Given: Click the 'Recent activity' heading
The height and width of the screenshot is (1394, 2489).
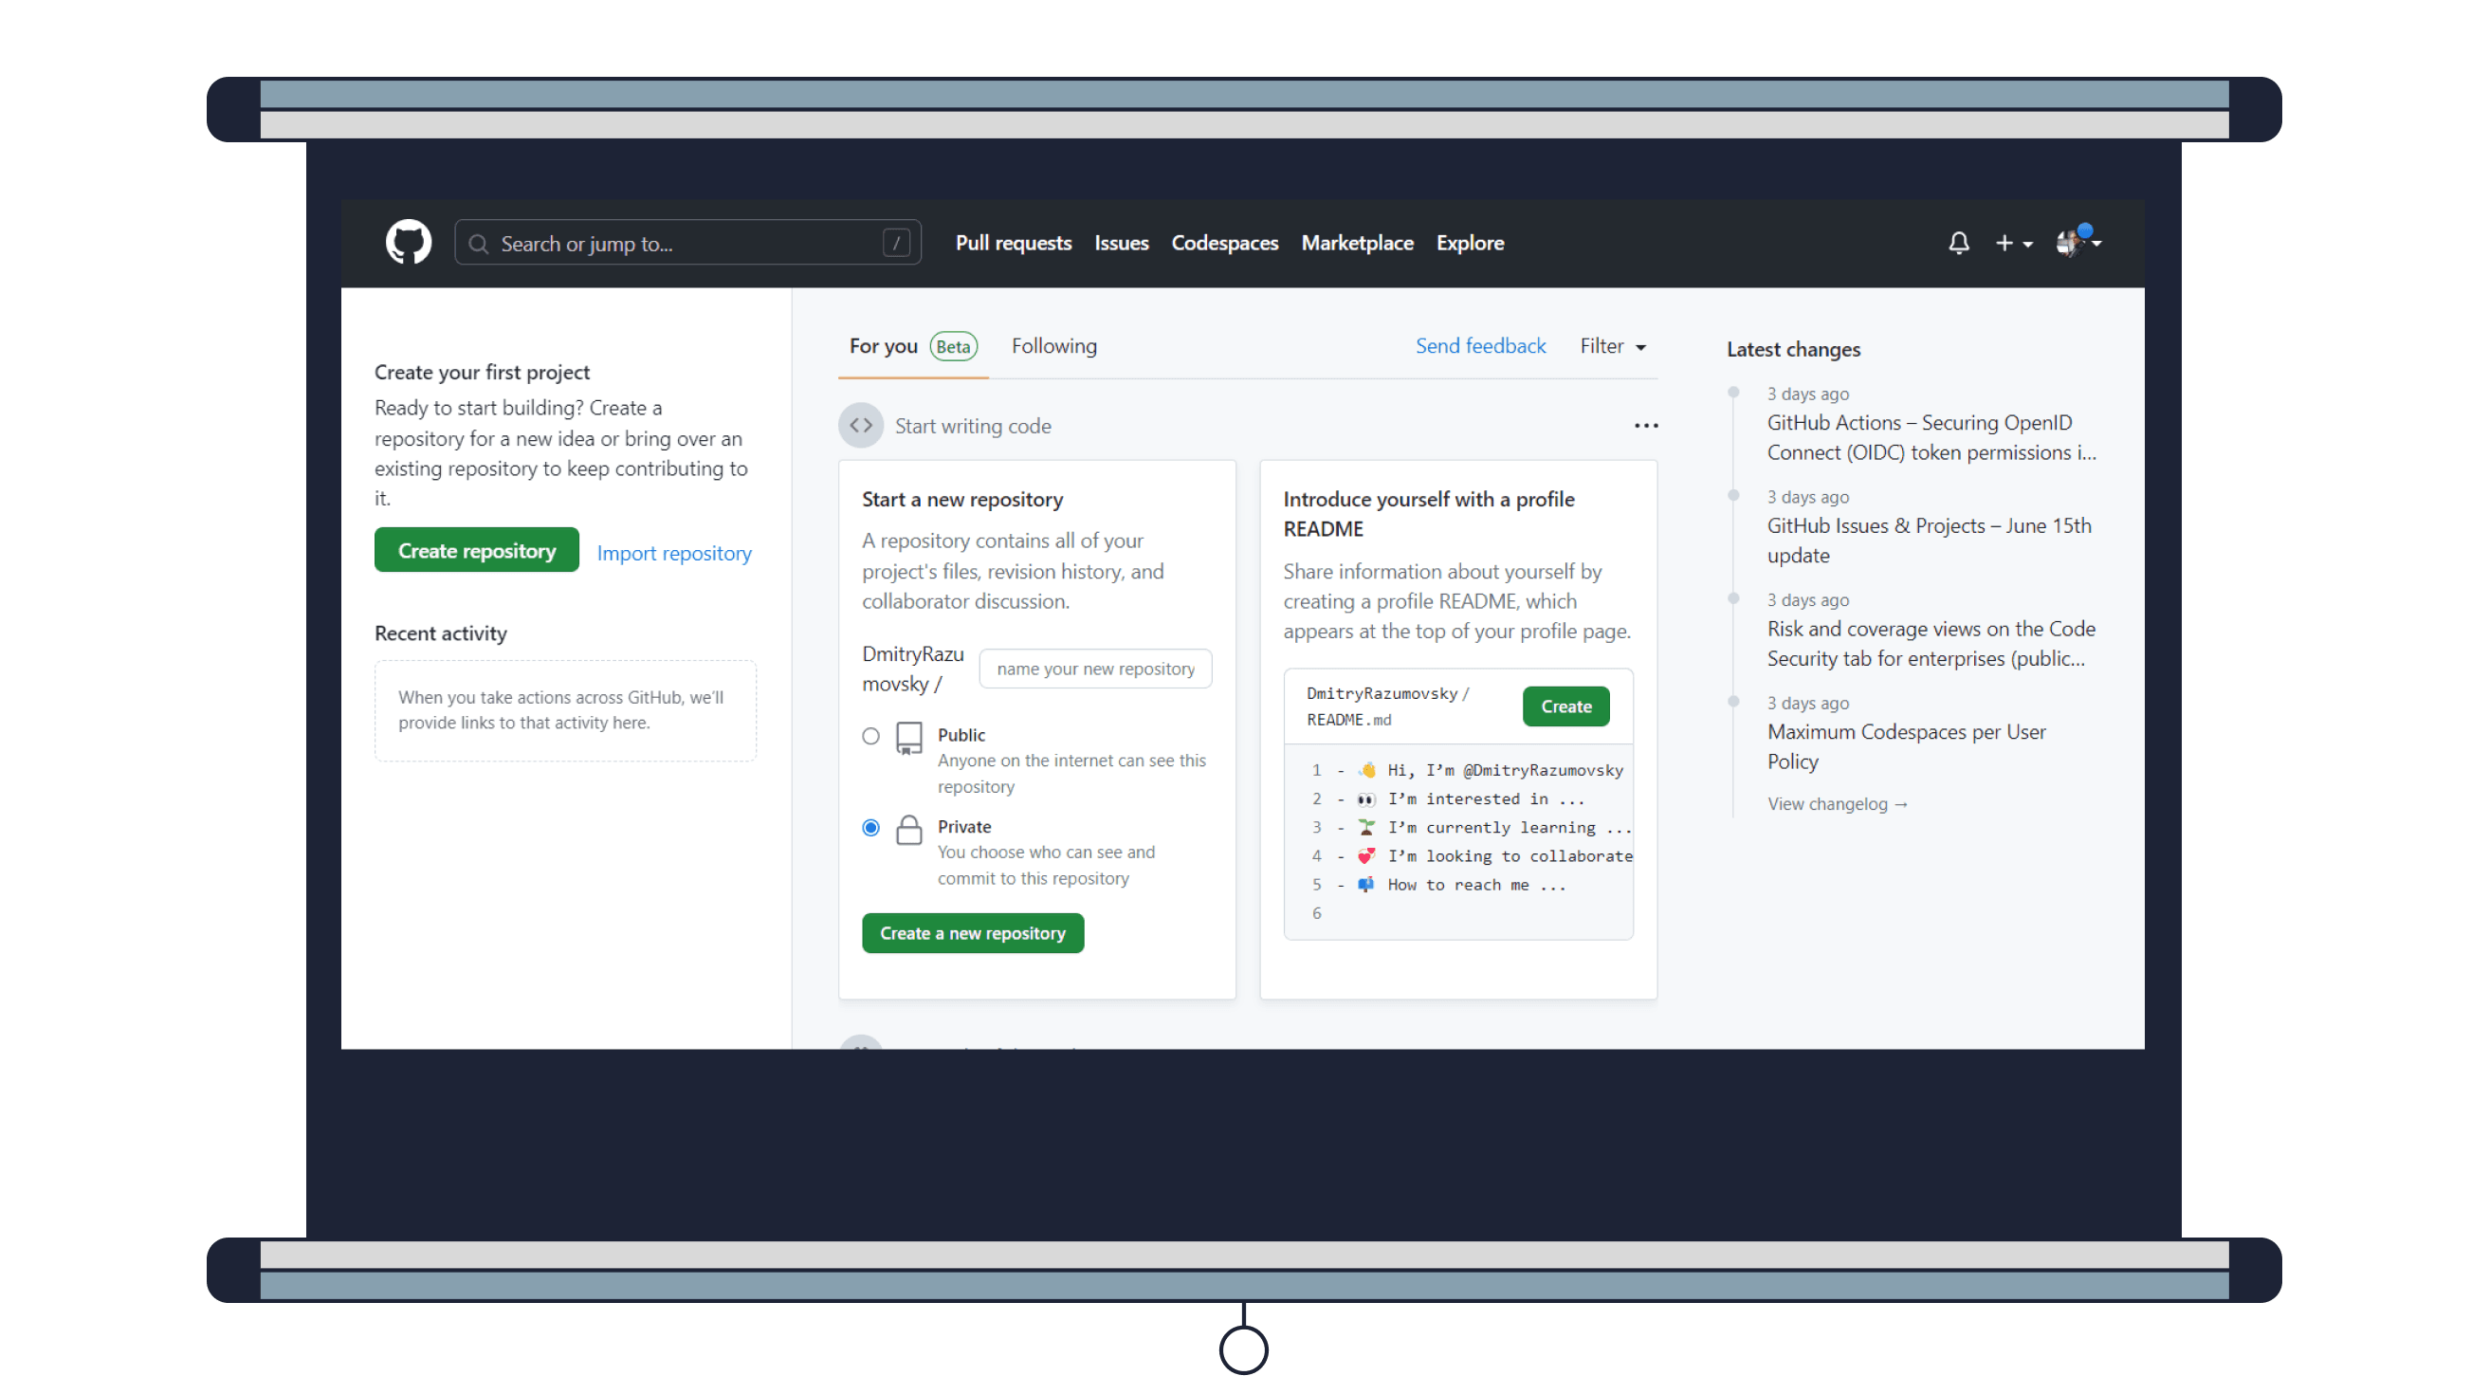Looking at the screenshot, I should [441, 633].
